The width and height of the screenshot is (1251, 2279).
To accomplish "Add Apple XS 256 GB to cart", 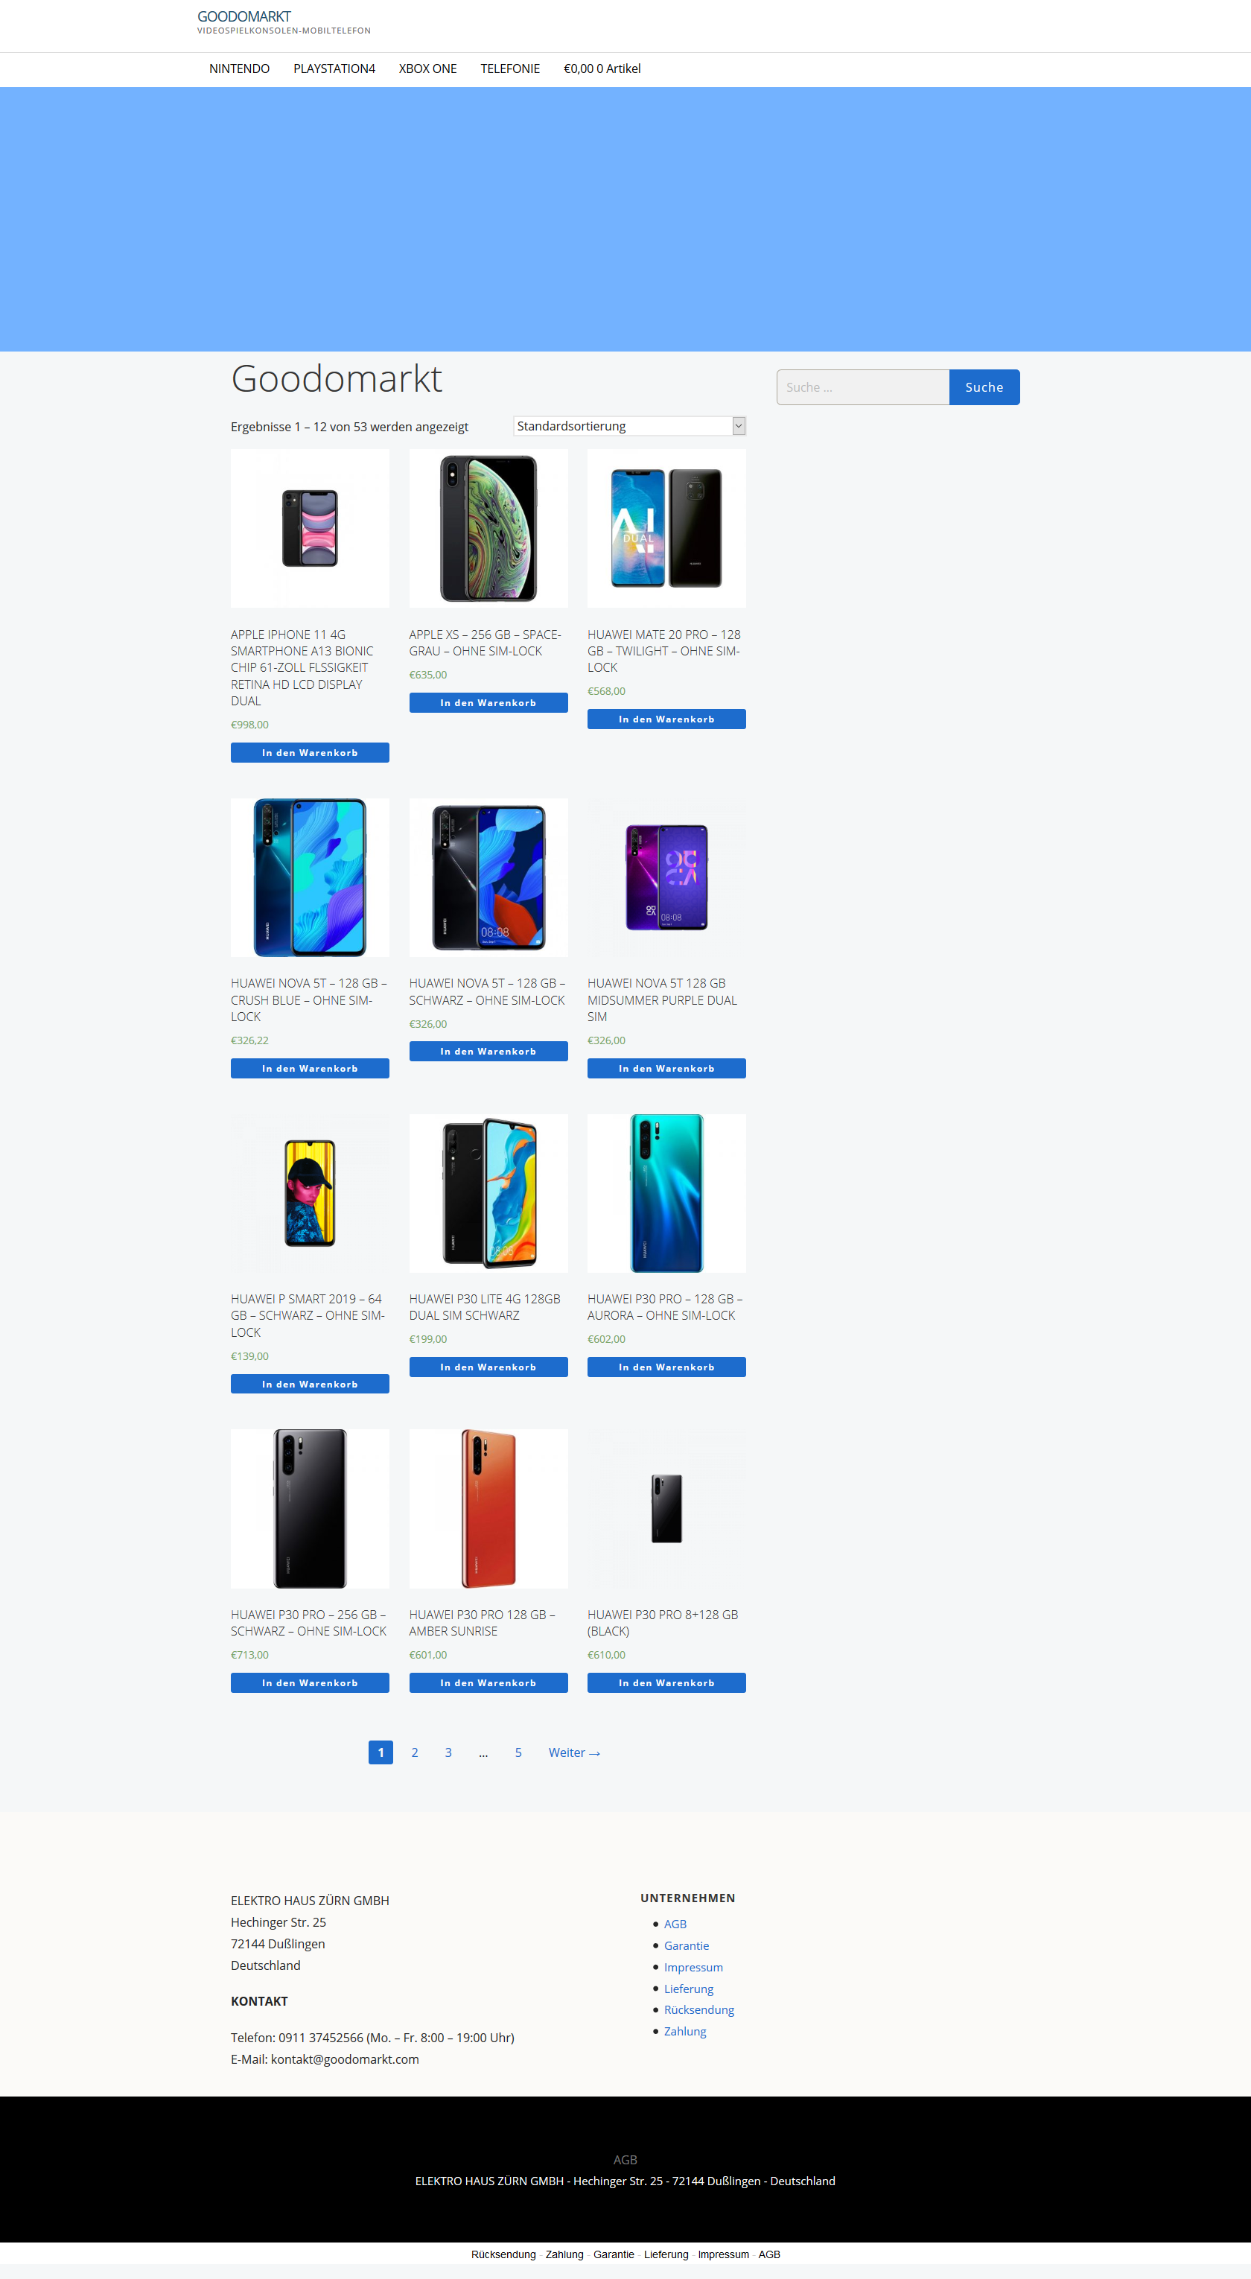I will [488, 702].
